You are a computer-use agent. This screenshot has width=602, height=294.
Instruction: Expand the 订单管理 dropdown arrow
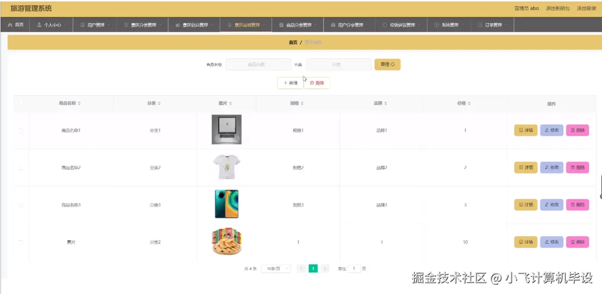tap(506, 25)
